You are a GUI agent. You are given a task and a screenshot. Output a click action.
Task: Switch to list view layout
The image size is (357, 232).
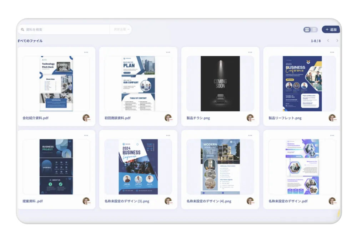pyautogui.click(x=314, y=30)
